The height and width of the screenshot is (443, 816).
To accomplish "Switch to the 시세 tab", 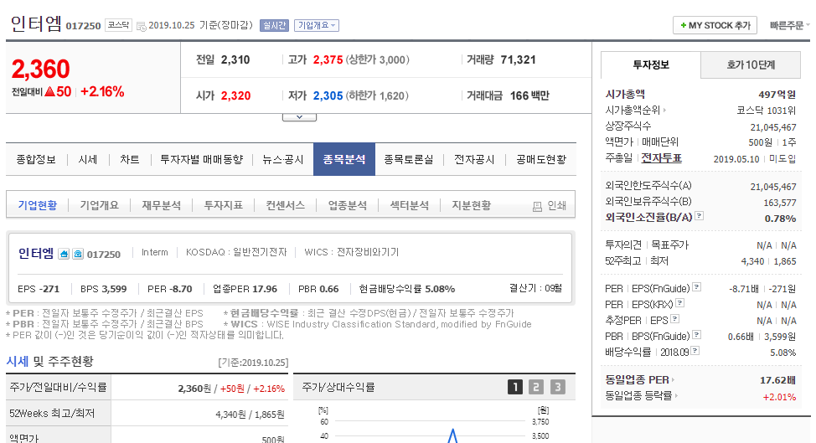I will (x=87, y=160).
